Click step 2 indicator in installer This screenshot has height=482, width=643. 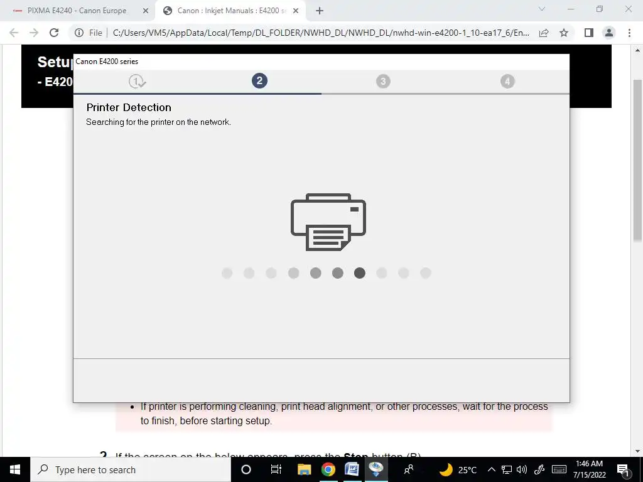pyautogui.click(x=259, y=81)
